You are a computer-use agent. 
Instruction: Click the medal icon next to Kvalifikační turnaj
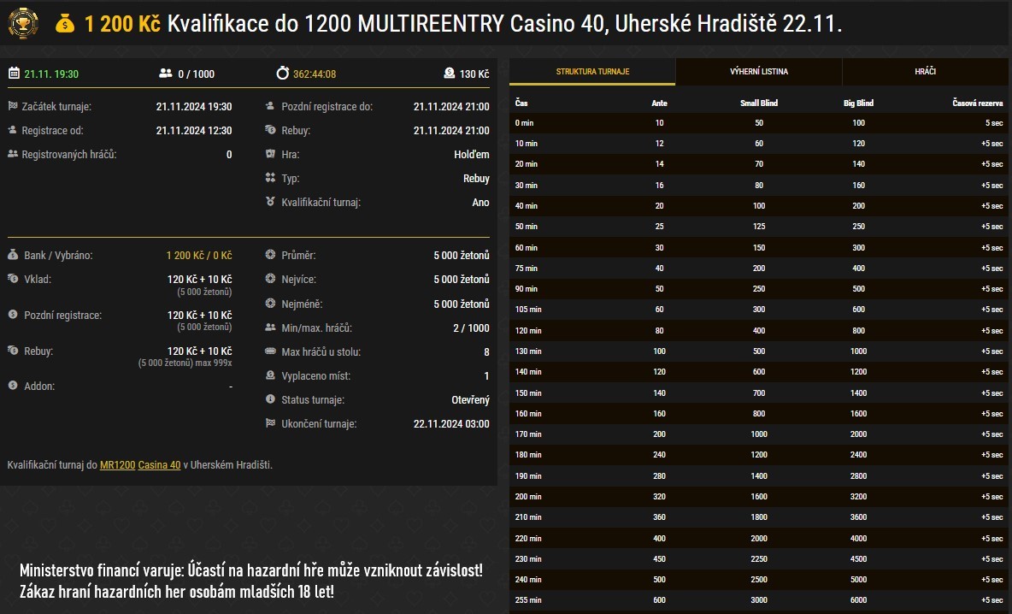(x=270, y=202)
